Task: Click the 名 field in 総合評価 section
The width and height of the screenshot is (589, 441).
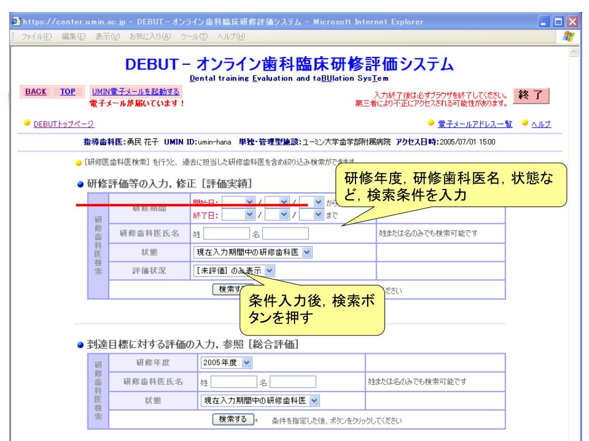Action: (x=293, y=382)
